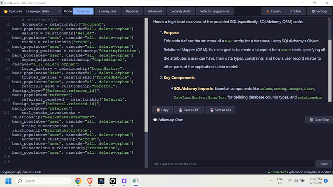Click the Follow-up Chat speech bubble icon
333x187 pixels.
pyautogui.click(x=155, y=120)
